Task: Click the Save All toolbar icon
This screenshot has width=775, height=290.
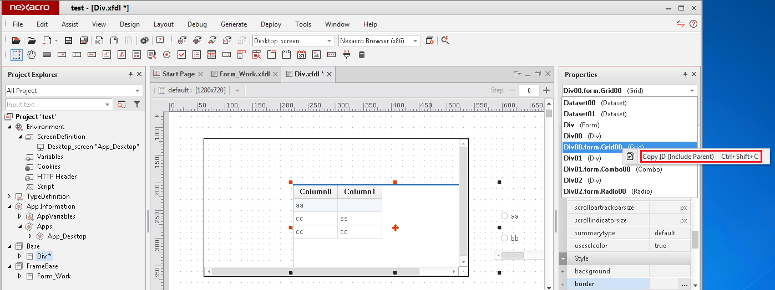Action: pos(83,40)
